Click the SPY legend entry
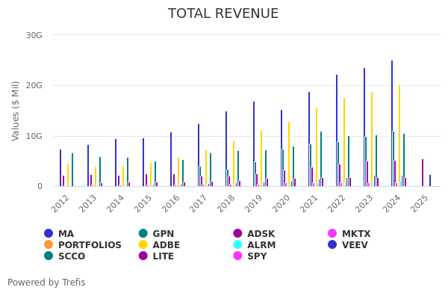448x299 pixels. click(x=256, y=256)
